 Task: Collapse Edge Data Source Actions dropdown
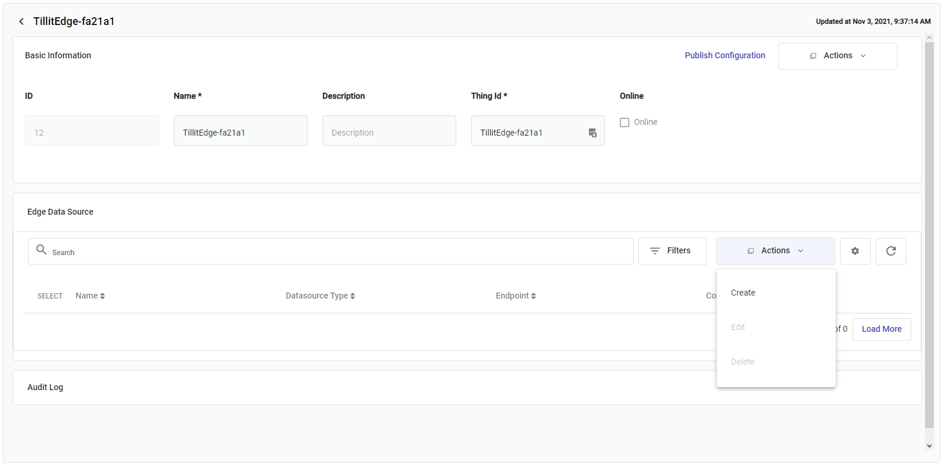775,251
